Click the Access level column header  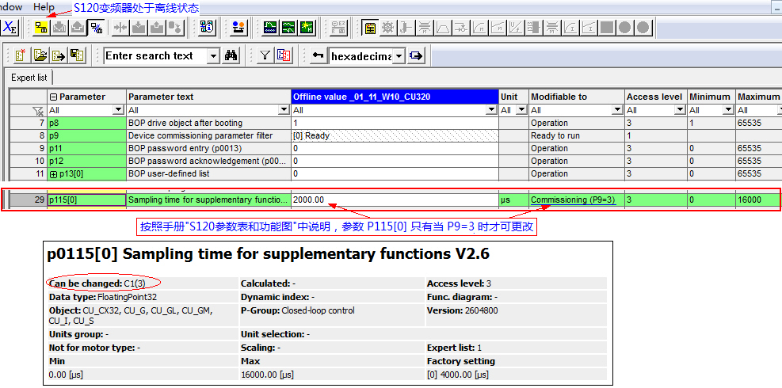tap(656, 97)
